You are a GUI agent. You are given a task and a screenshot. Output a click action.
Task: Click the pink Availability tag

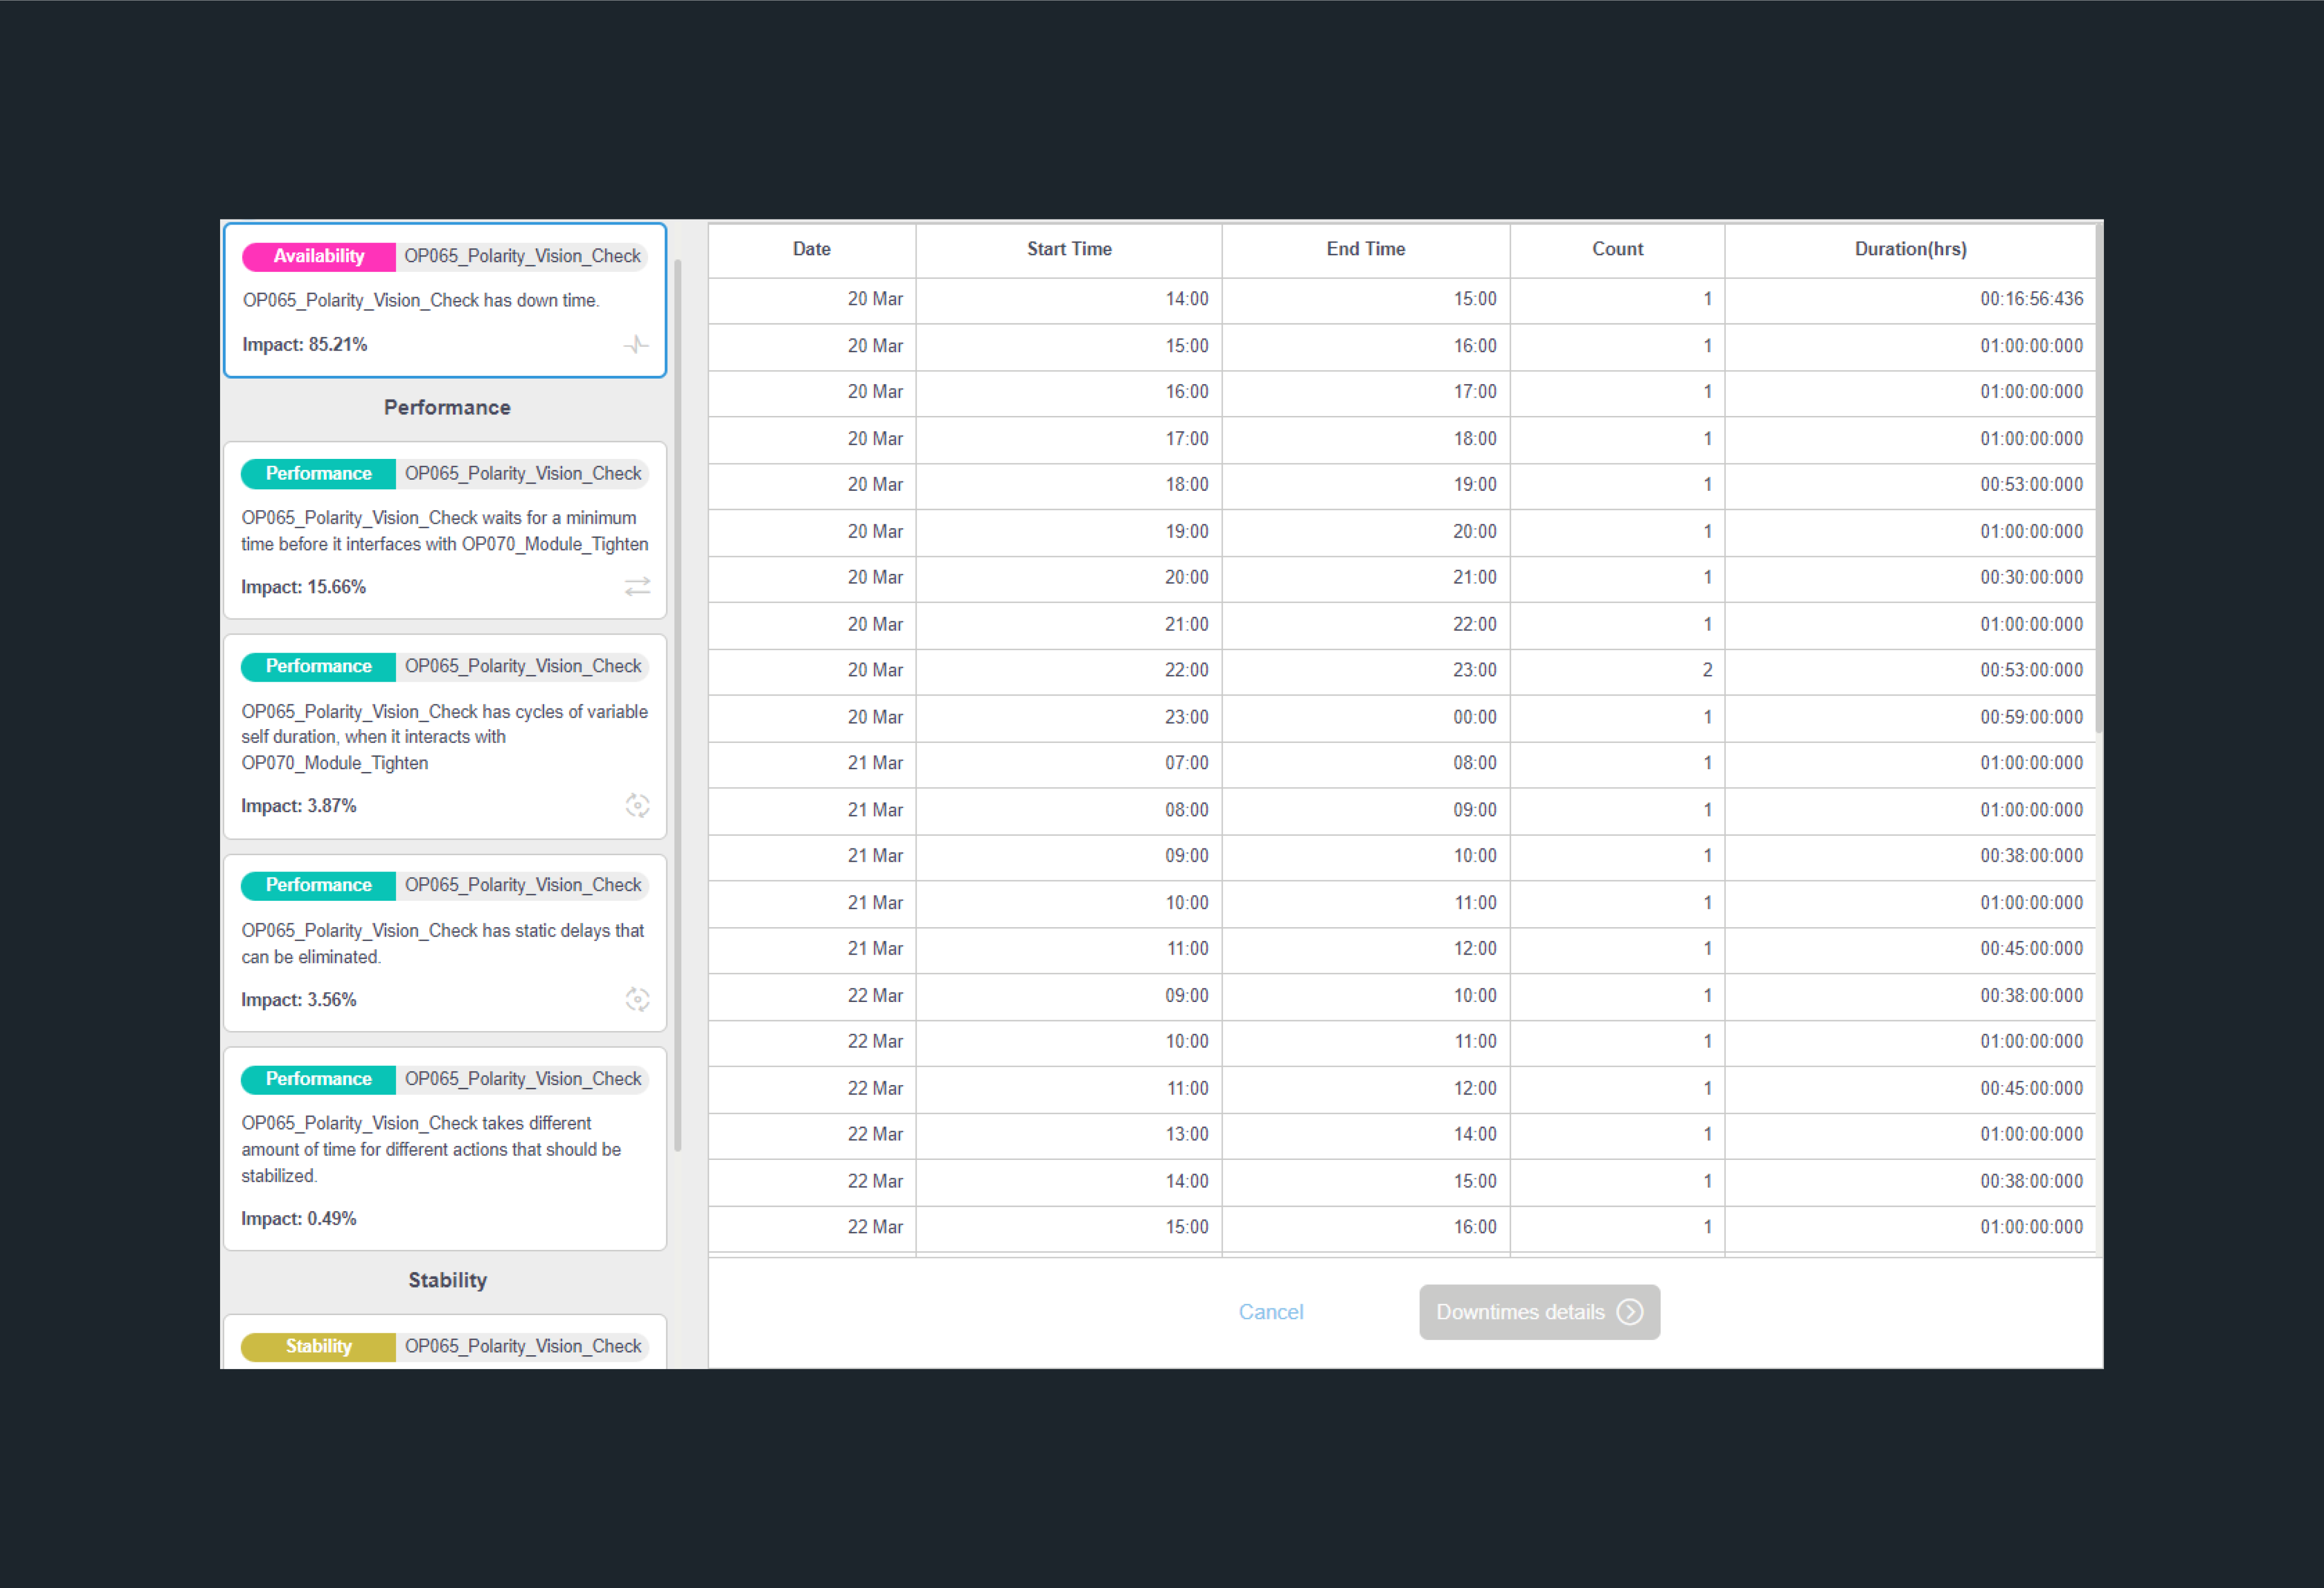click(318, 256)
